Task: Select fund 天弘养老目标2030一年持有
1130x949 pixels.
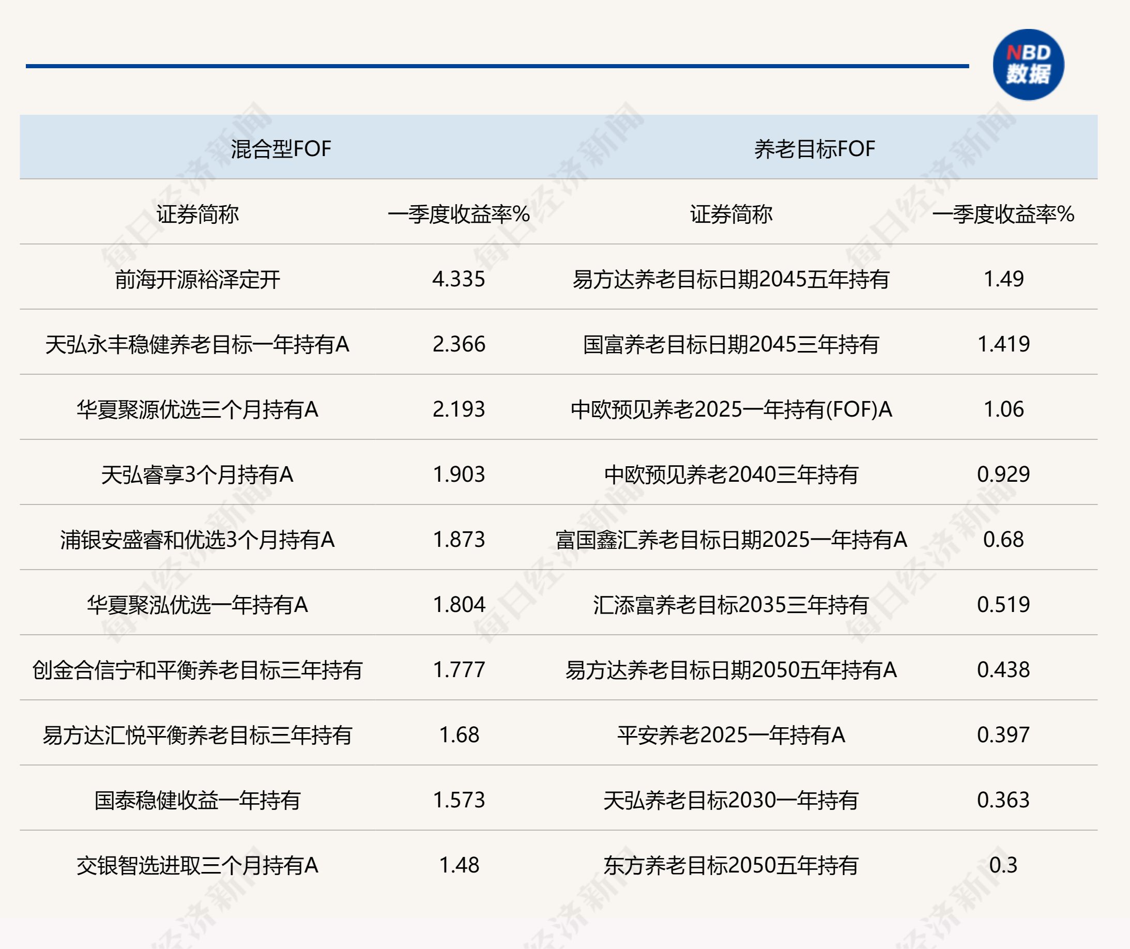Action: click(x=731, y=800)
